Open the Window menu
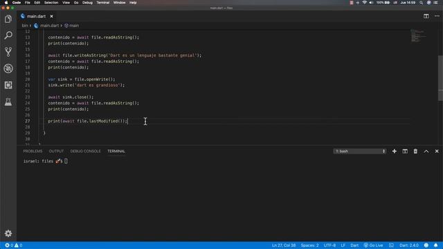This screenshot has height=249, width=443. (119, 3)
